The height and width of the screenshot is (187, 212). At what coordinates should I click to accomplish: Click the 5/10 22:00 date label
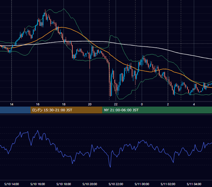pyautogui.click(x=116, y=184)
